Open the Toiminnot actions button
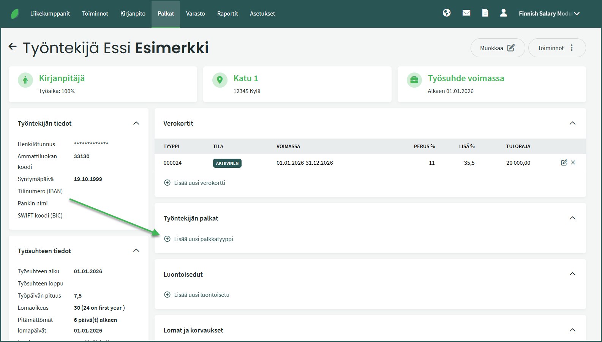The image size is (602, 342). (556, 48)
